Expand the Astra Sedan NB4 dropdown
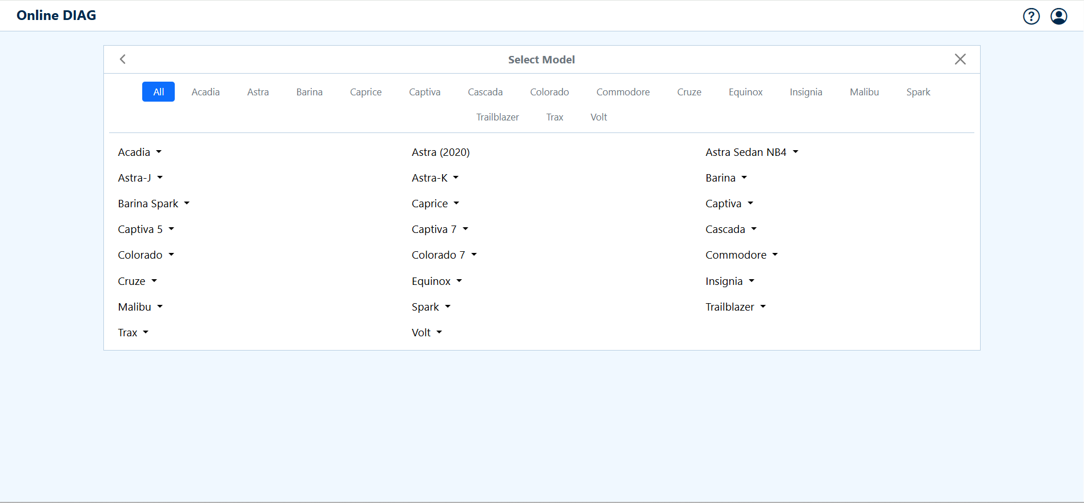 pyautogui.click(x=752, y=152)
